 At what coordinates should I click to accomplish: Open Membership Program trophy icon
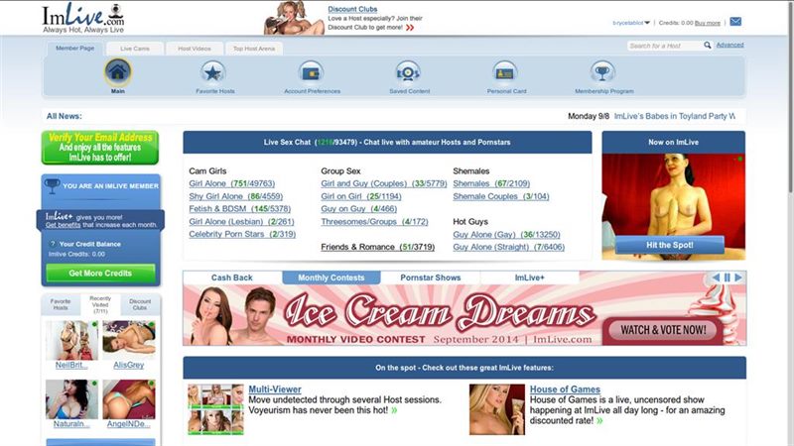(x=602, y=72)
